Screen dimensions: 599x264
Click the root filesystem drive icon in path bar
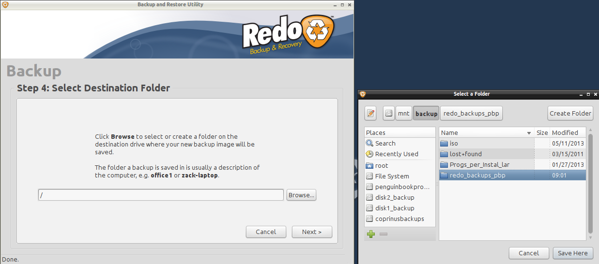(389, 114)
